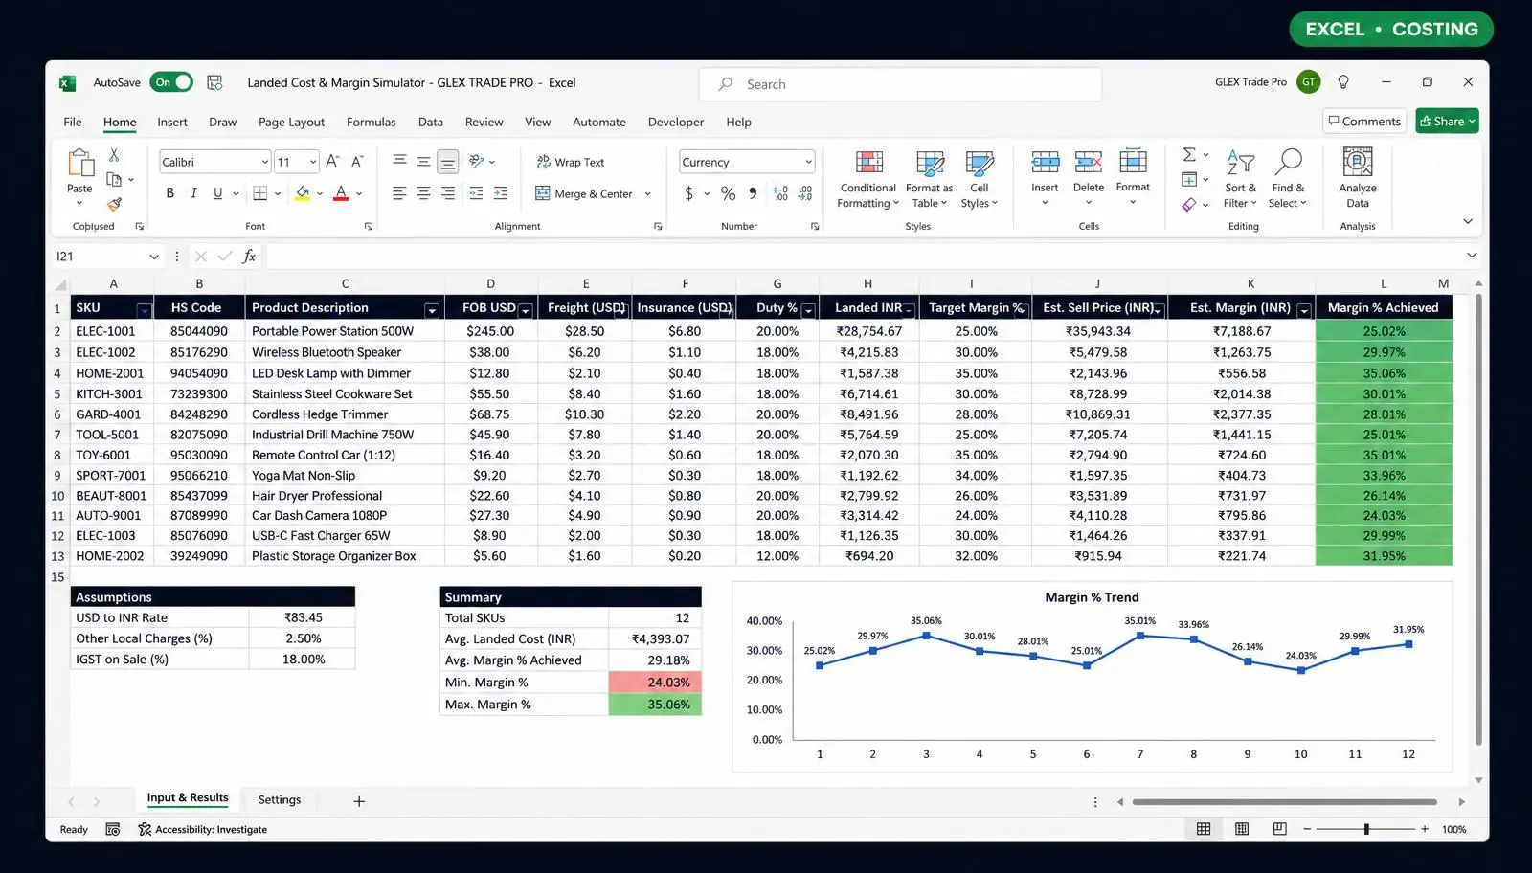The height and width of the screenshot is (873, 1532).
Task: Toggle Align Right horizontal alignment
Action: coord(447,193)
